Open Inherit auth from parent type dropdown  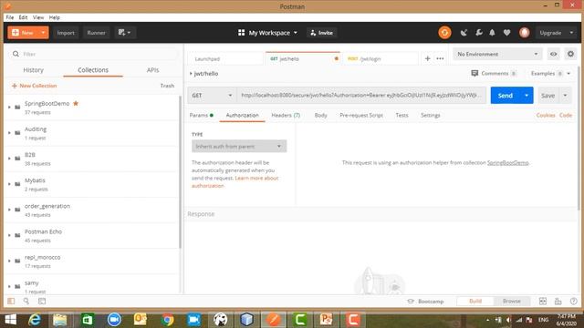(x=239, y=147)
